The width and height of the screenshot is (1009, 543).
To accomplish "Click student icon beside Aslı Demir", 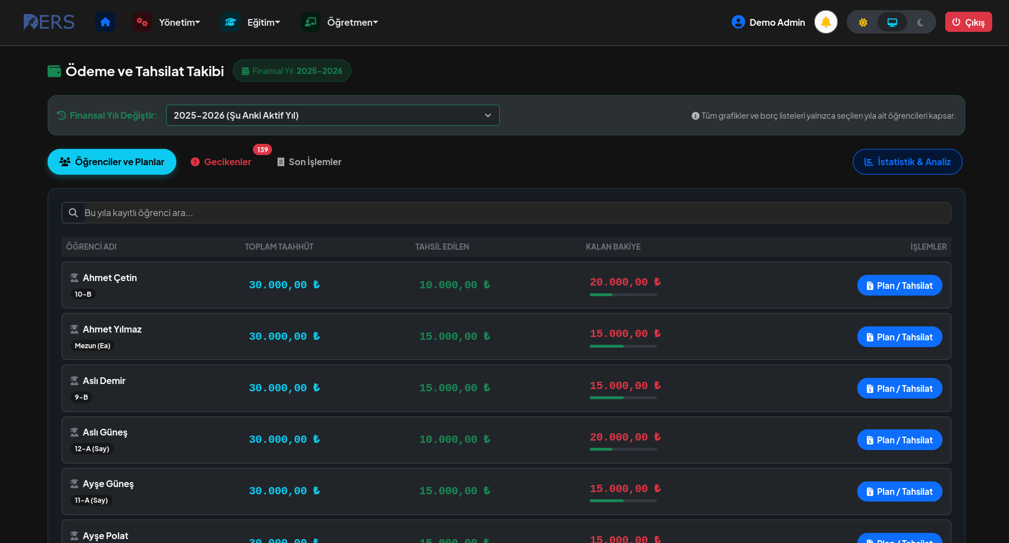I will [74, 381].
